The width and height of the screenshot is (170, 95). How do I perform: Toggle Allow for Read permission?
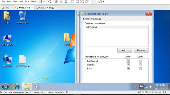tap(128, 68)
